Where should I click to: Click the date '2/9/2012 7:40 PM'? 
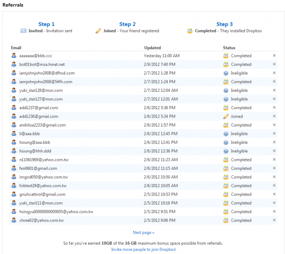pos(159,65)
